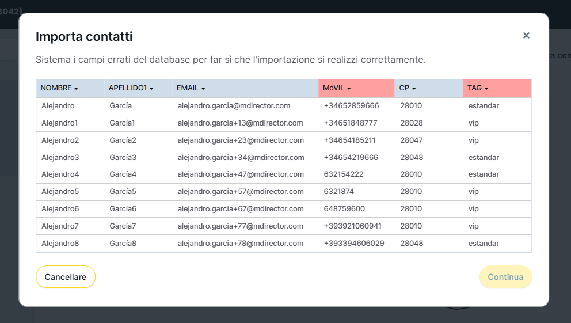
Task: Select the +393921060941 phone cell
Action: 352,226
